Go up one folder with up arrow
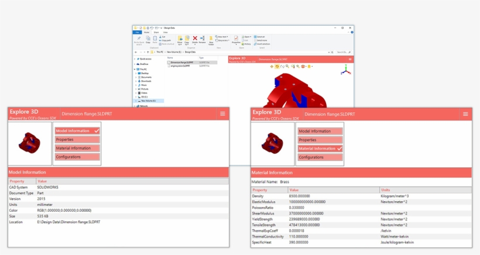This screenshot has height=255, width=480. click(x=148, y=52)
